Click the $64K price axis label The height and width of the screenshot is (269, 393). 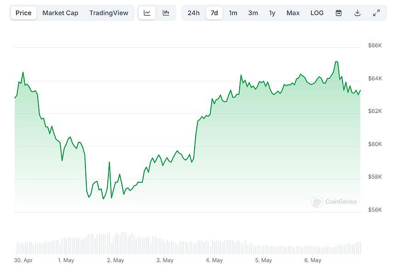click(375, 78)
